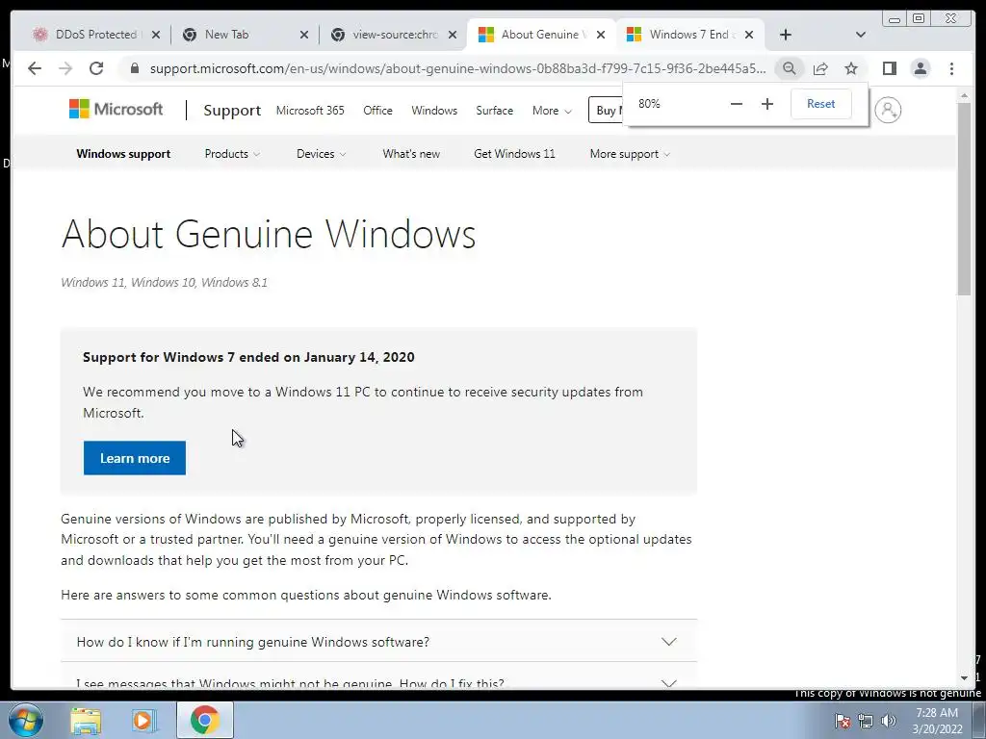Open the Chrome profile avatar
The width and height of the screenshot is (986, 739).
920,68
